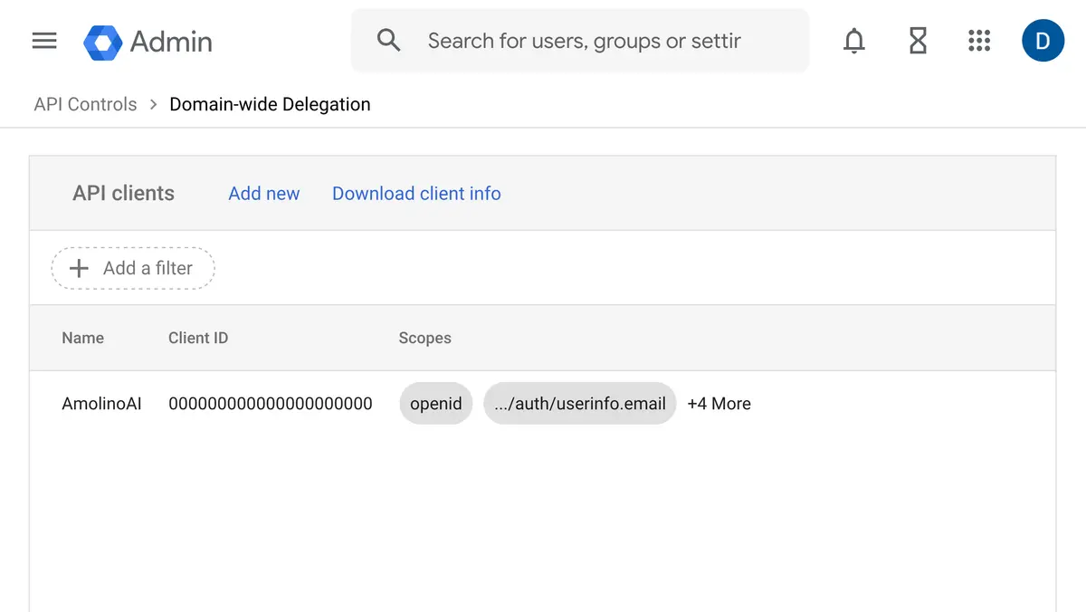Image resolution: width=1086 pixels, height=612 pixels.
Task: Select the openid scope chip
Action: (x=435, y=404)
